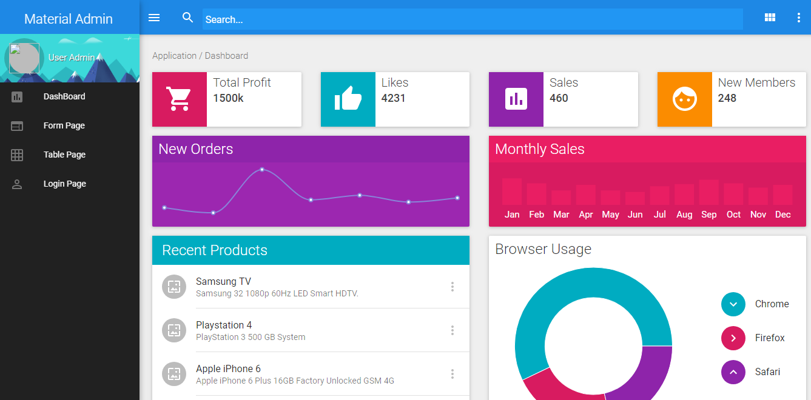Open the Apple iPhone 6 row options menu
The width and height of the screenshot is (811, 400).
453,374
